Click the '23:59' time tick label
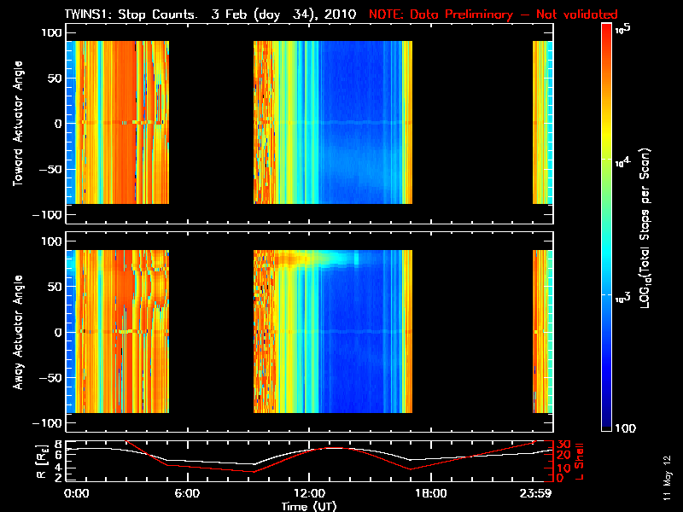 pyautogui.click(x=535, y=494)
